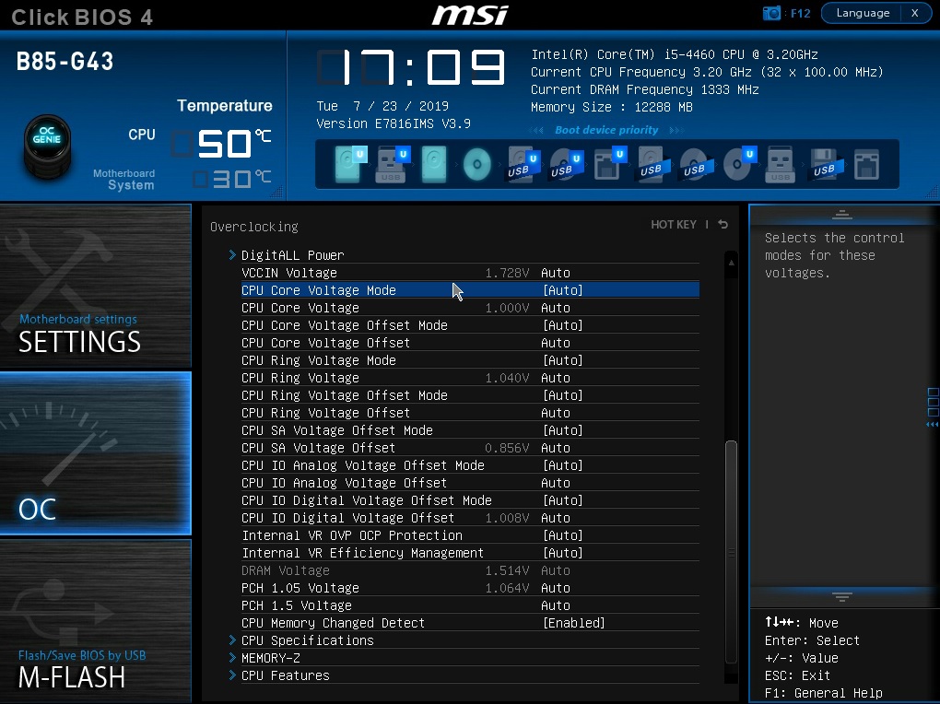Open the SETTINGS section
The width and height of the screenshot is (940, 704).
coord(96,286)
